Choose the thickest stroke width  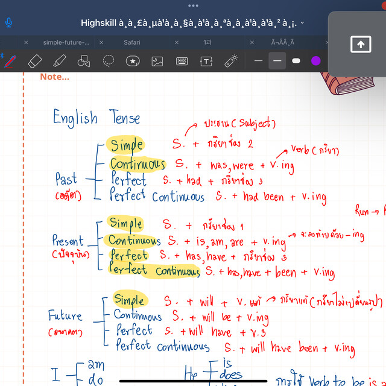296,61
